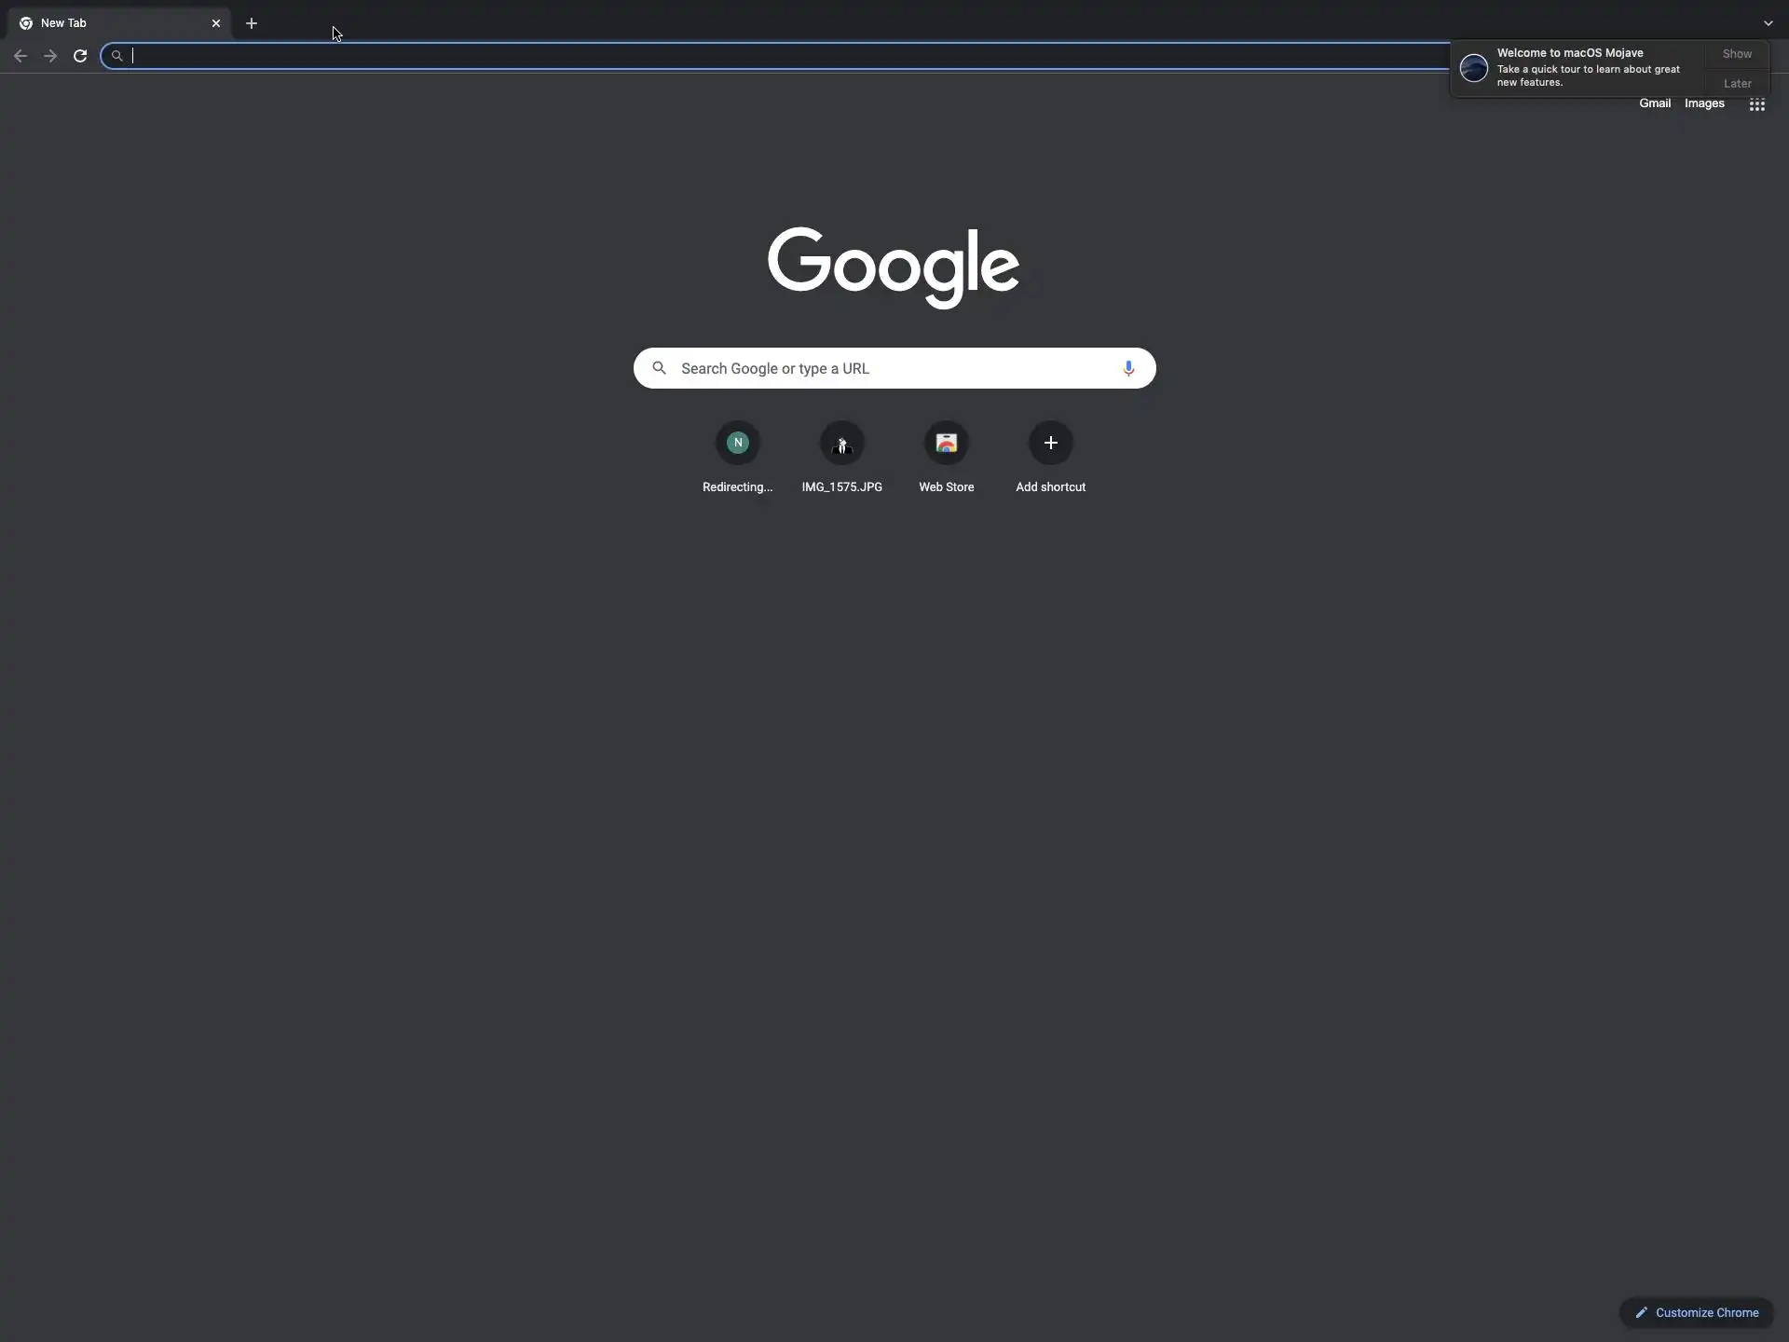Open the Web Store shortcut

click(x=946, y=444)
